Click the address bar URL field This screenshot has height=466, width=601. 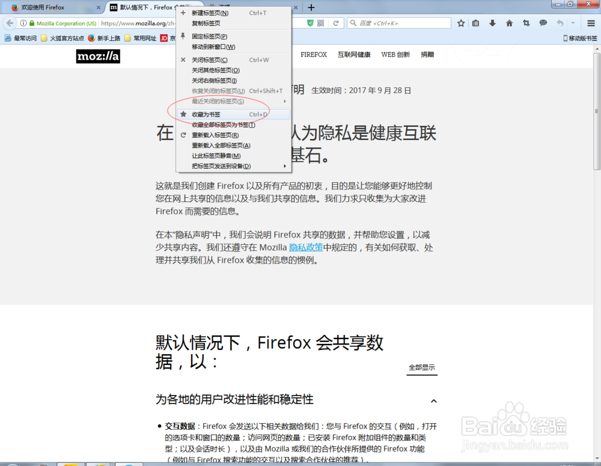(138, 23)
